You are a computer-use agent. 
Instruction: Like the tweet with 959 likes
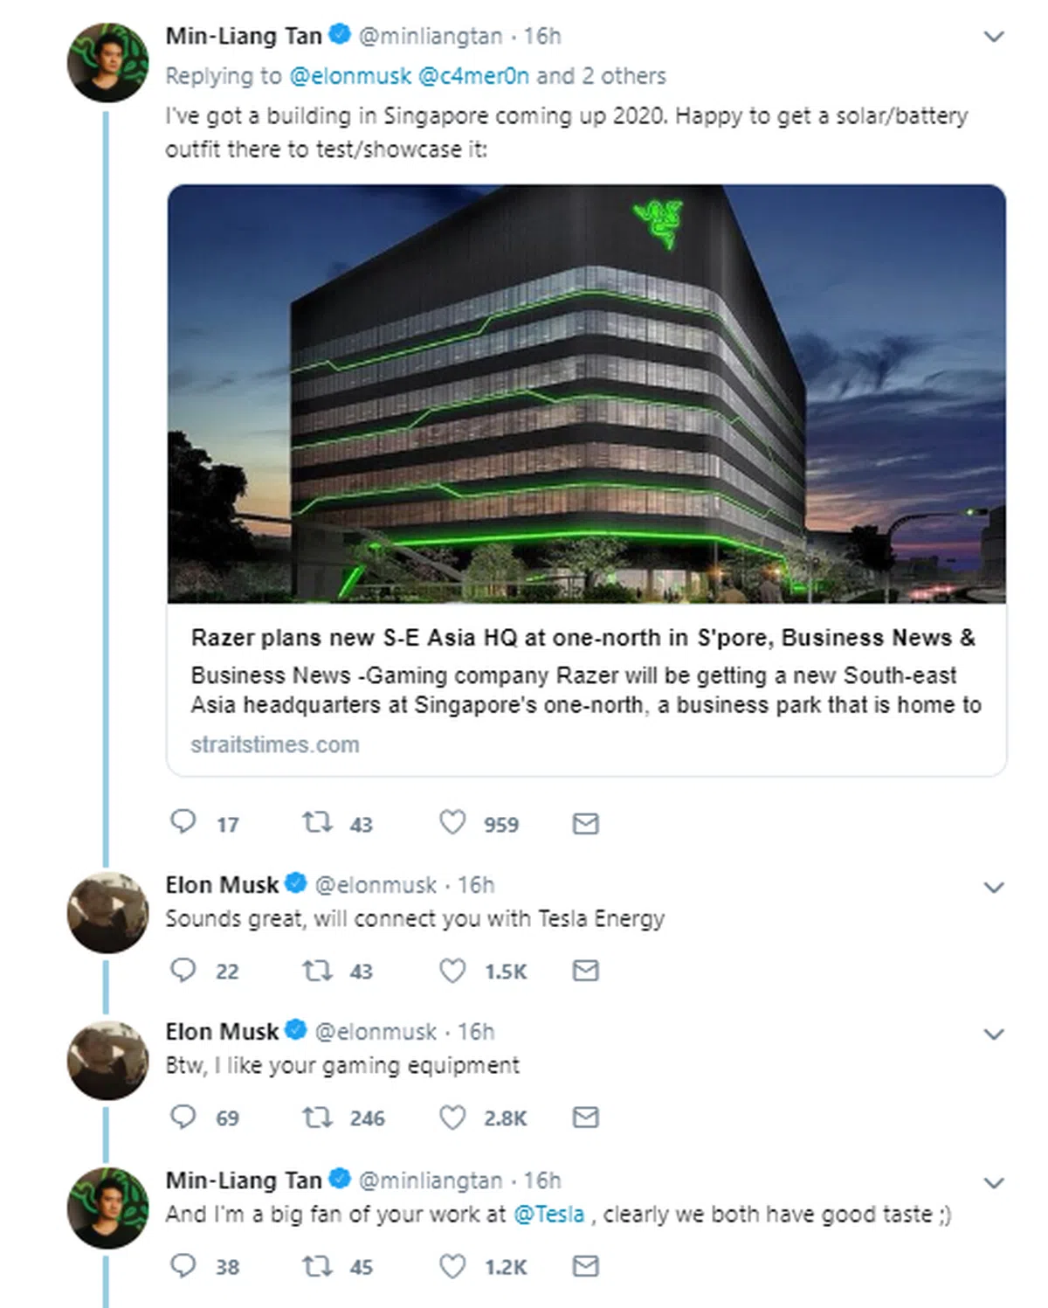(x=452, y=822)
